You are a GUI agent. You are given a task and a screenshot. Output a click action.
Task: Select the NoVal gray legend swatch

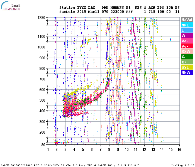(187, 20)
